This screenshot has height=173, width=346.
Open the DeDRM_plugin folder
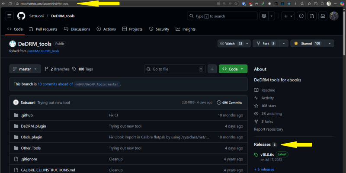pos(33,126)
